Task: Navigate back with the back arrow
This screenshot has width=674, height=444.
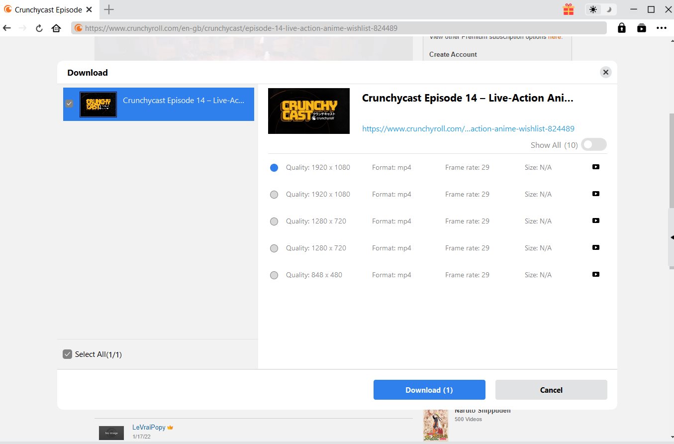Action: (x=7, y=28)
